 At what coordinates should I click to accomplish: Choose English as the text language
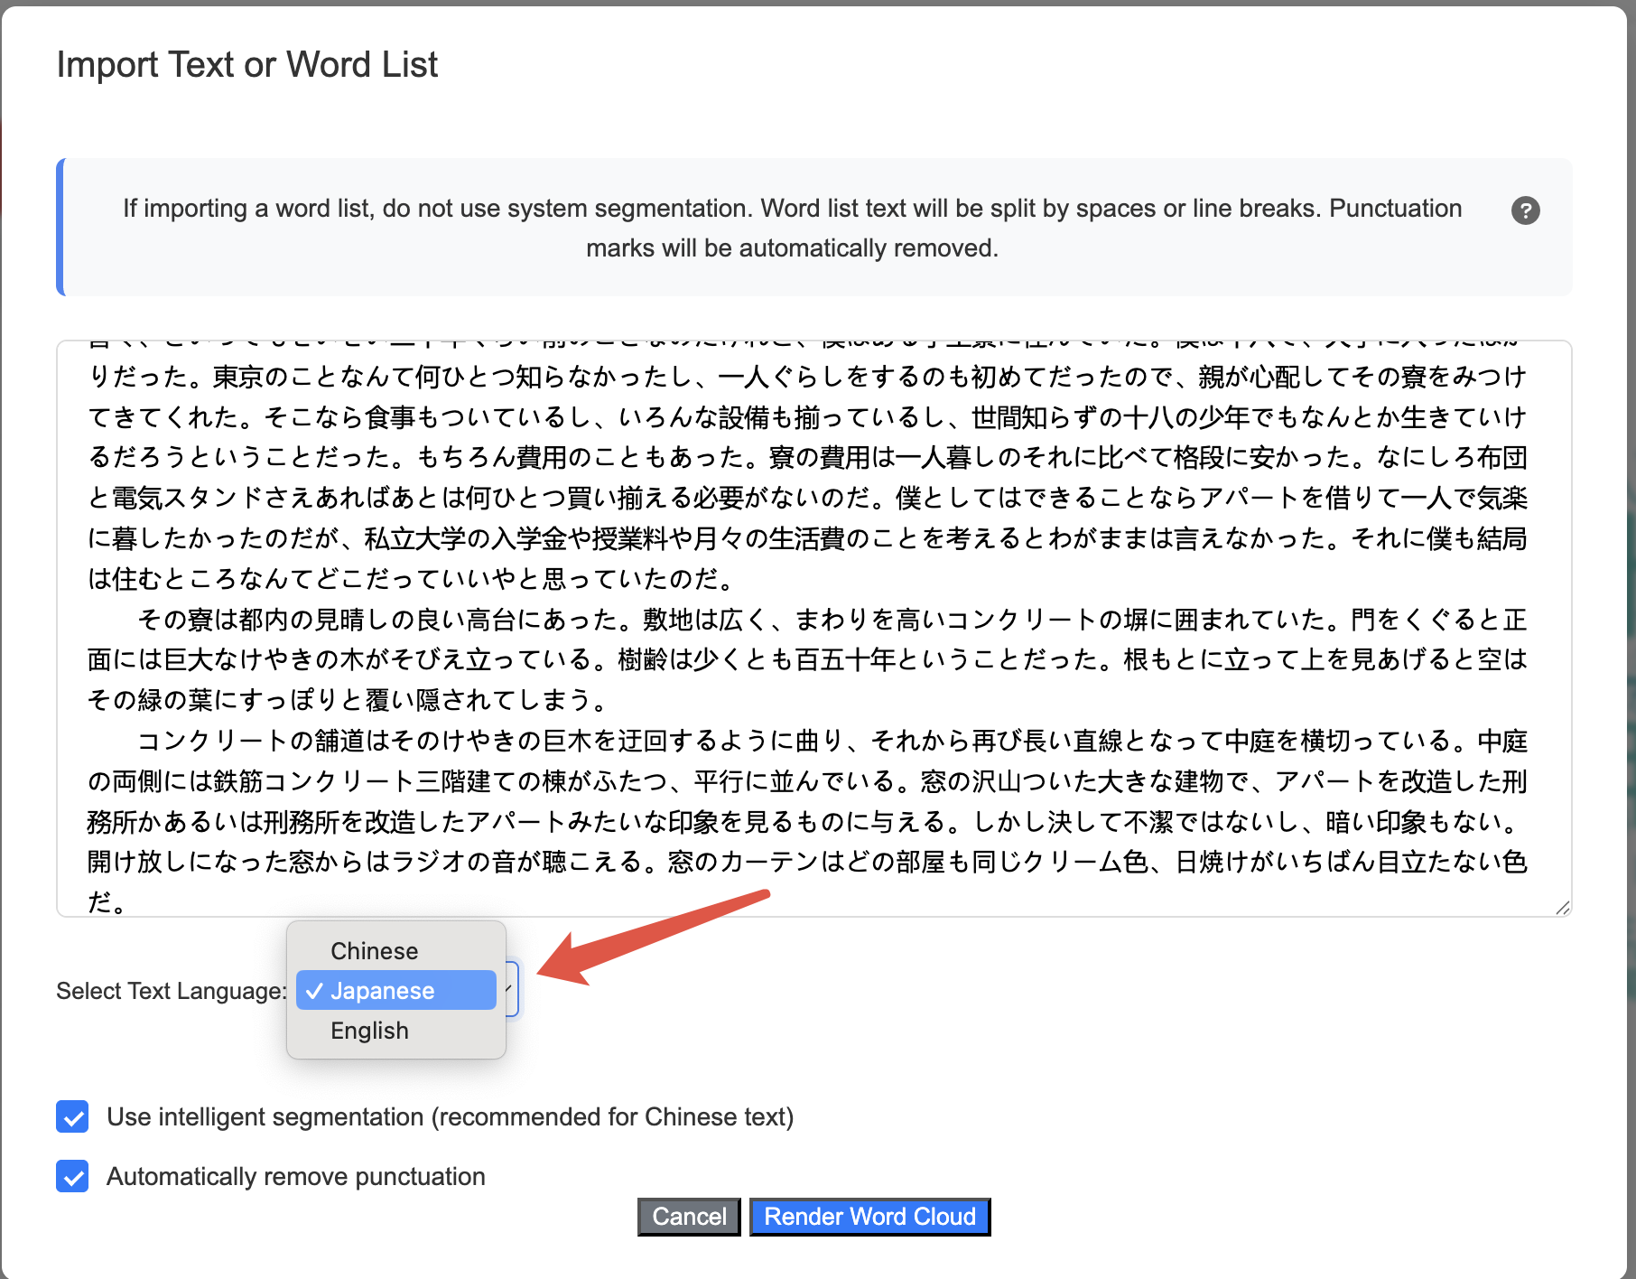369,1031
